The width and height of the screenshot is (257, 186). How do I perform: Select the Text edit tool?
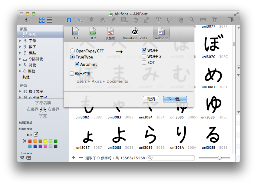(69, 20)
